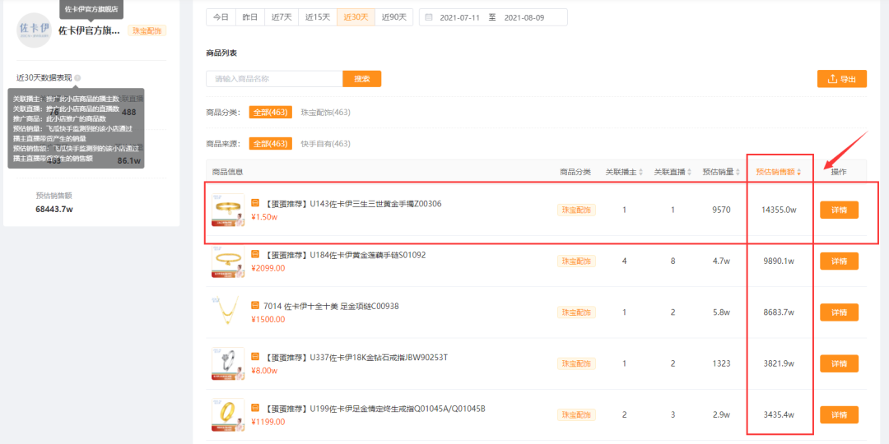Sort by 关联直播 column arrows
This screenshot has height=444, width=889.
690,172
